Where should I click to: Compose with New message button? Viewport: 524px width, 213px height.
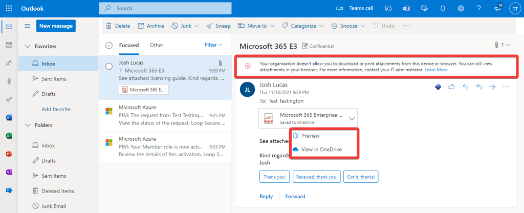(x=56, y=26)
